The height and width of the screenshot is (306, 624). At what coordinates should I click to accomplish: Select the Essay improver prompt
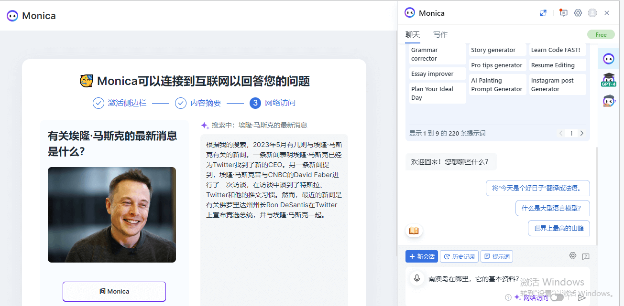pos(437,74)
